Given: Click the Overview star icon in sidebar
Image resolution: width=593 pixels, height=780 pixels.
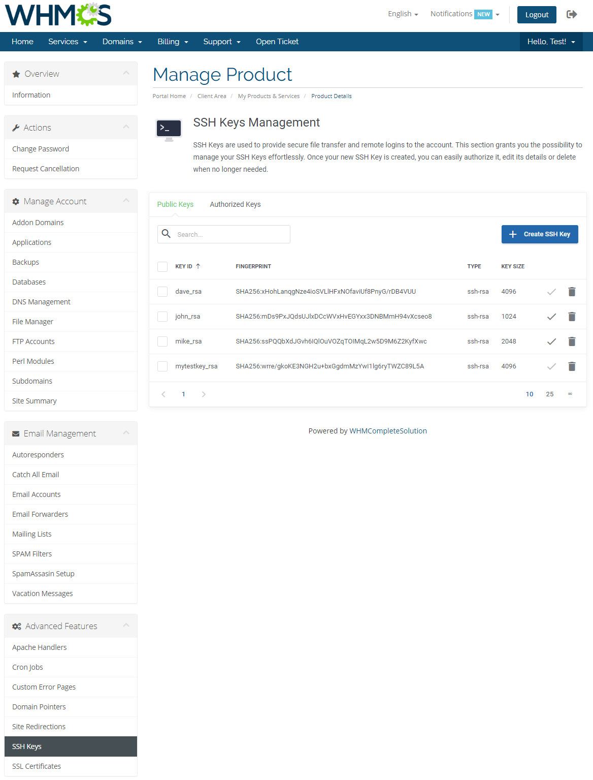Looking at the screenshot, I should pyautogui.click(x=16, y=73).
